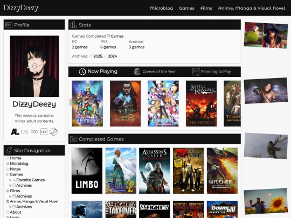Screen dimensions: 291x218
Task: Open the DizzyDeezy site logo
Action: pyautogui.click(x=21, y=8)
